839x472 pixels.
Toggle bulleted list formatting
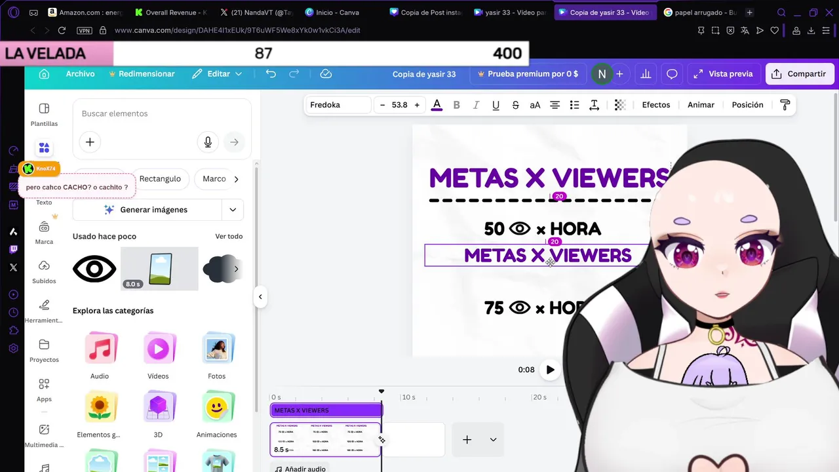coord(575,105)
